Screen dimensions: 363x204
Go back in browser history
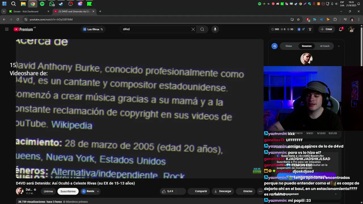[4, 20]
